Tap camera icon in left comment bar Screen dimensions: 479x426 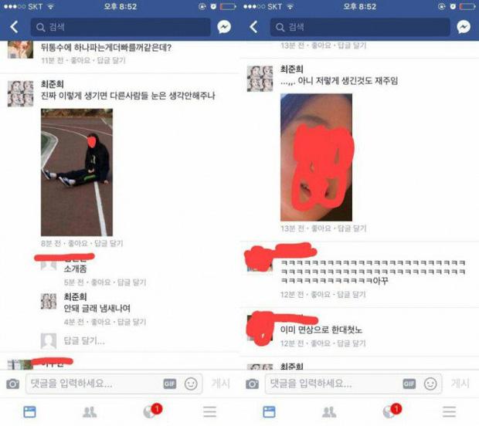(12, 384)
